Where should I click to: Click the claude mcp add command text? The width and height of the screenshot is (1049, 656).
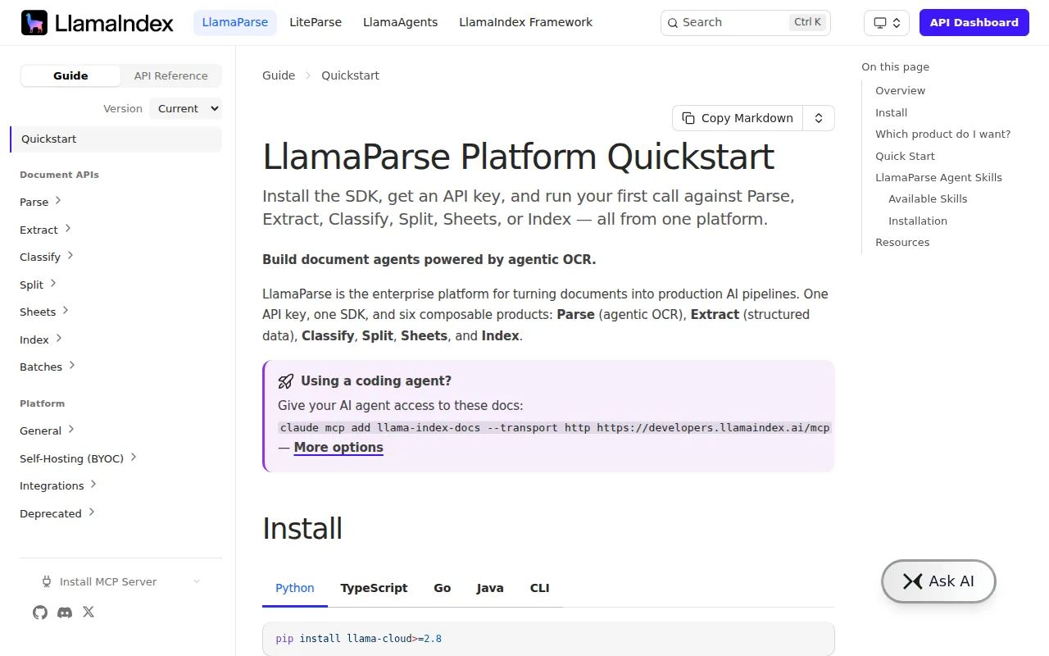pyautogui.click(x=555, y=428)
